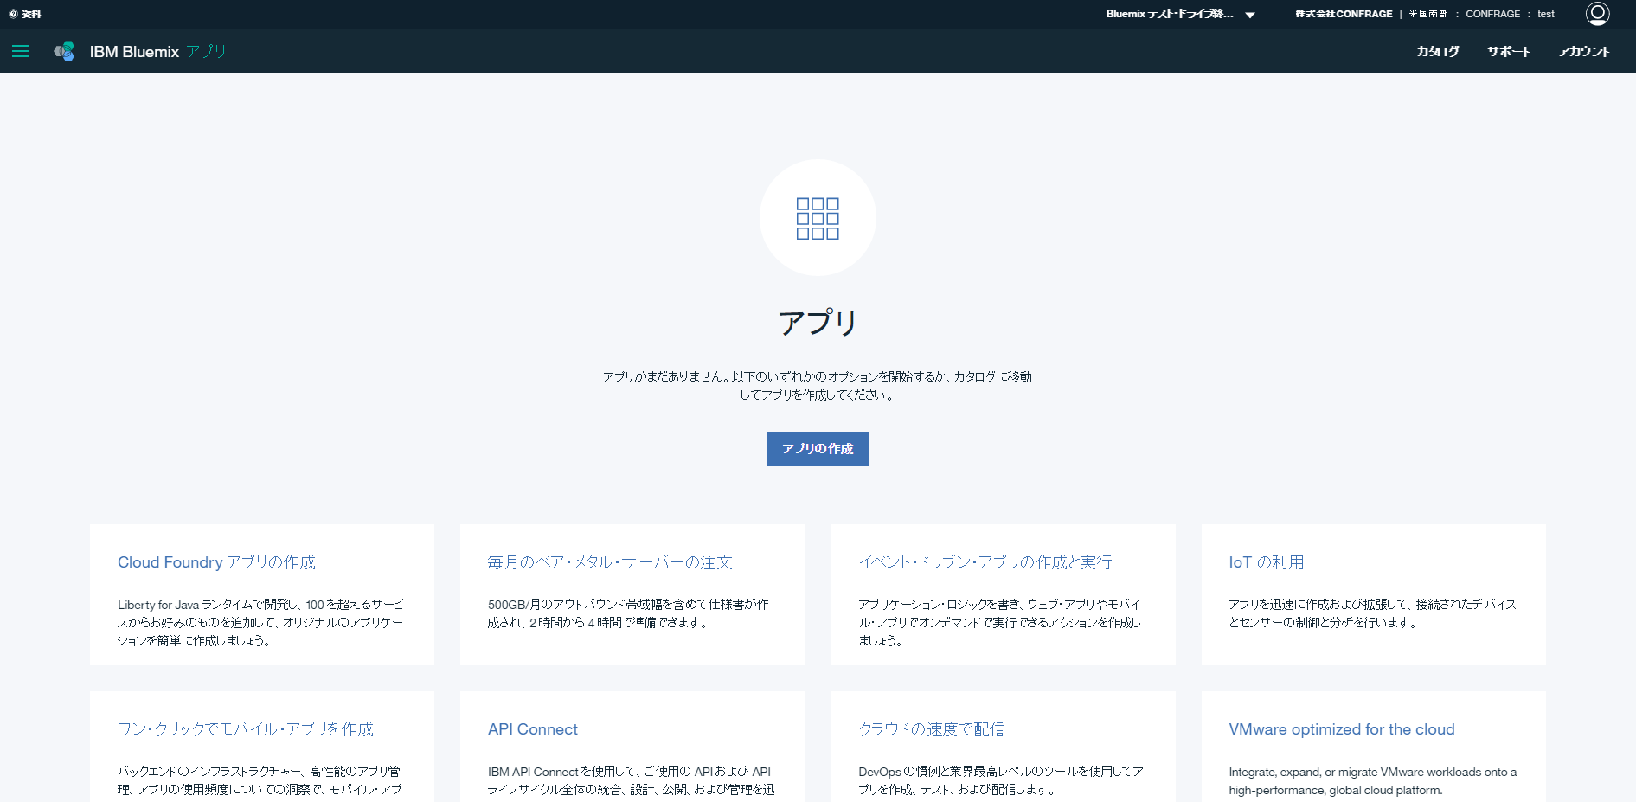
Task: Click the アプリがまだありません message text
Action: (818, 386)
